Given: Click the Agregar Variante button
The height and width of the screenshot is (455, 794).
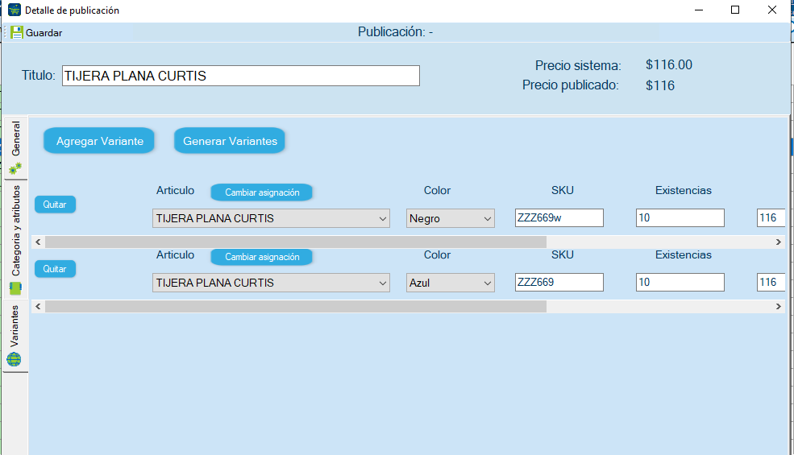Looking at the screenshot, I should 99,141.
